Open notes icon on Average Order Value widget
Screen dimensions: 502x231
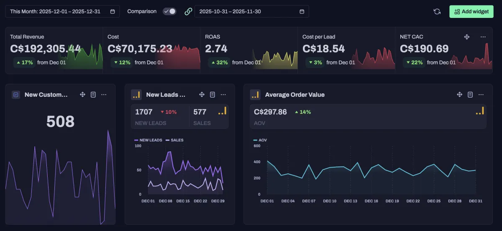[x=470, y=95]
